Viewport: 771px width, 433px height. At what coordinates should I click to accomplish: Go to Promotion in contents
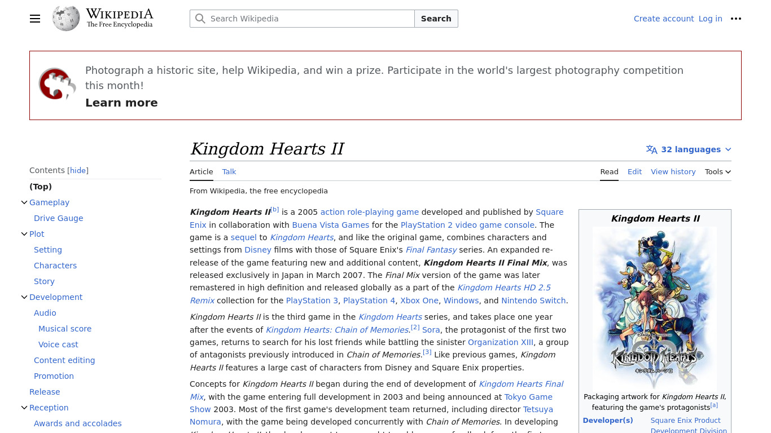[54, 376]
